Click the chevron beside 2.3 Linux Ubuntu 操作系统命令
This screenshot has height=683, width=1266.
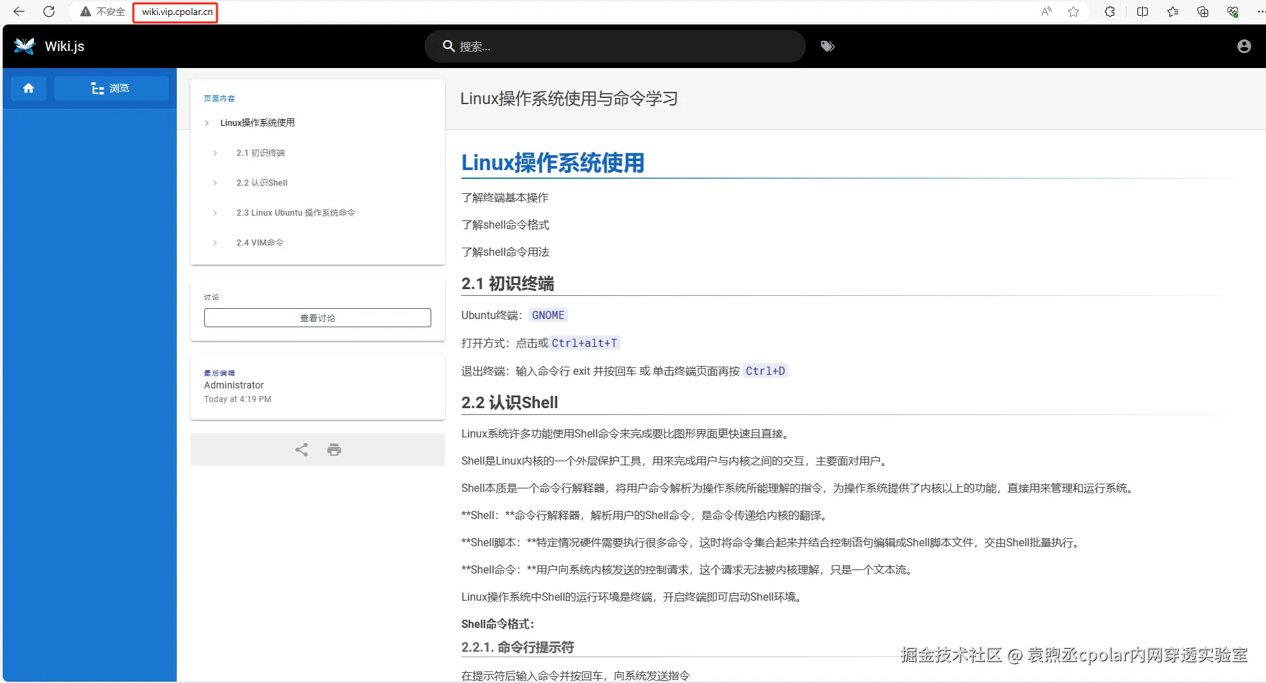tap(215, 213)
